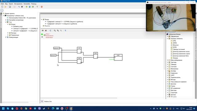The image size is (197, 111).
Task: Open the Инструменты menu
Action: (18, 4)
